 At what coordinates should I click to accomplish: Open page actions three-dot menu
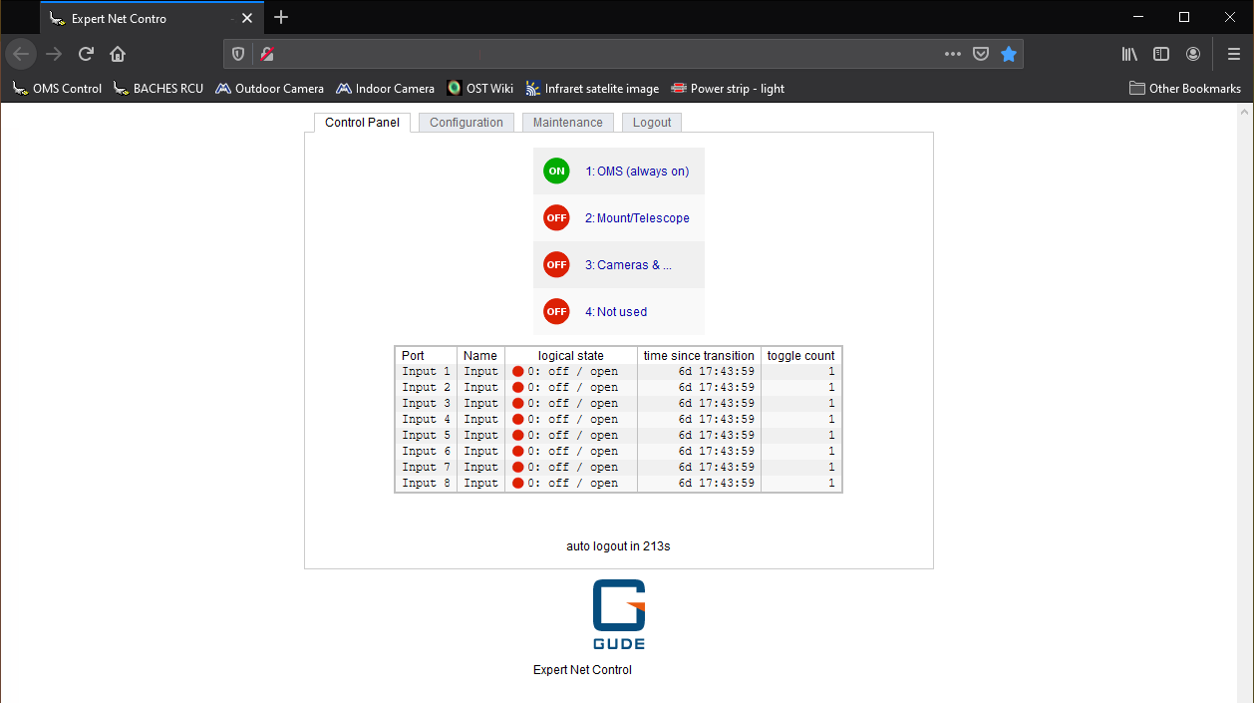(x=953, y=54)
